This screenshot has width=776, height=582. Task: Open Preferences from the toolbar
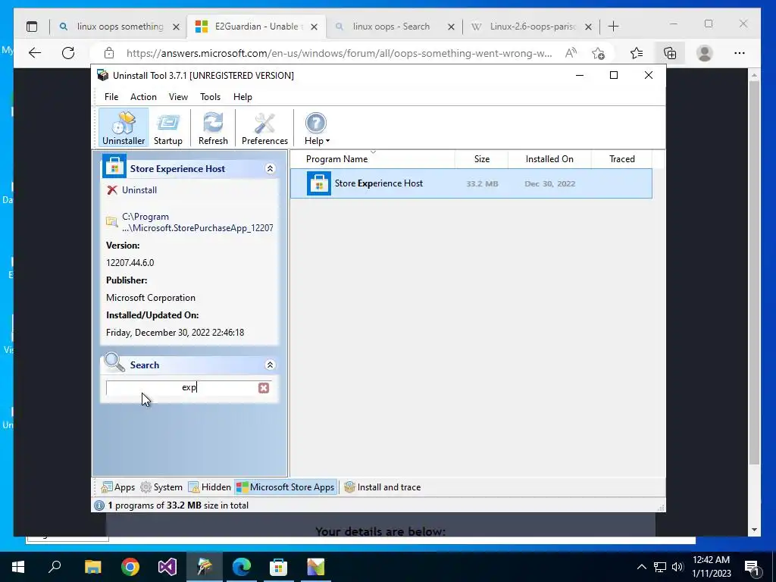click(x=264, y=129)
